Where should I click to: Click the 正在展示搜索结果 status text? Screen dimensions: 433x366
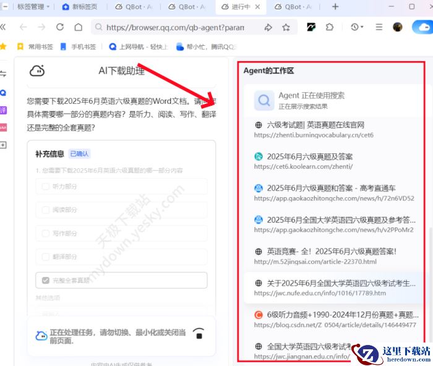tap(303, 106)
